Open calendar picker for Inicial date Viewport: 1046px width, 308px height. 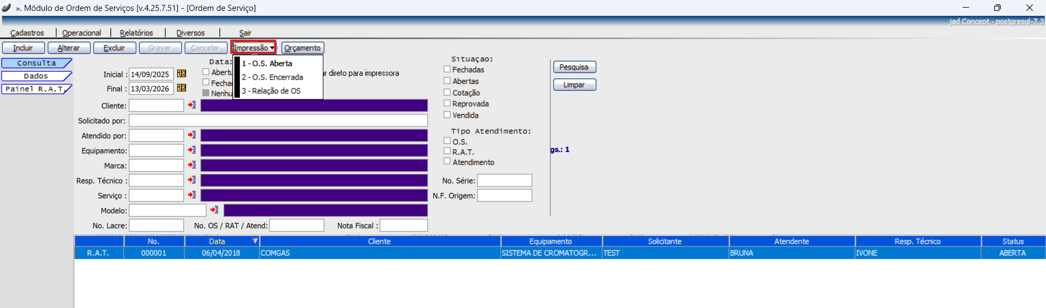[x=182, y=74]
